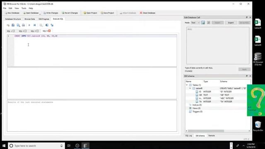Click the Import button
This screenshot has width=265, height=149.
(218, 23)
